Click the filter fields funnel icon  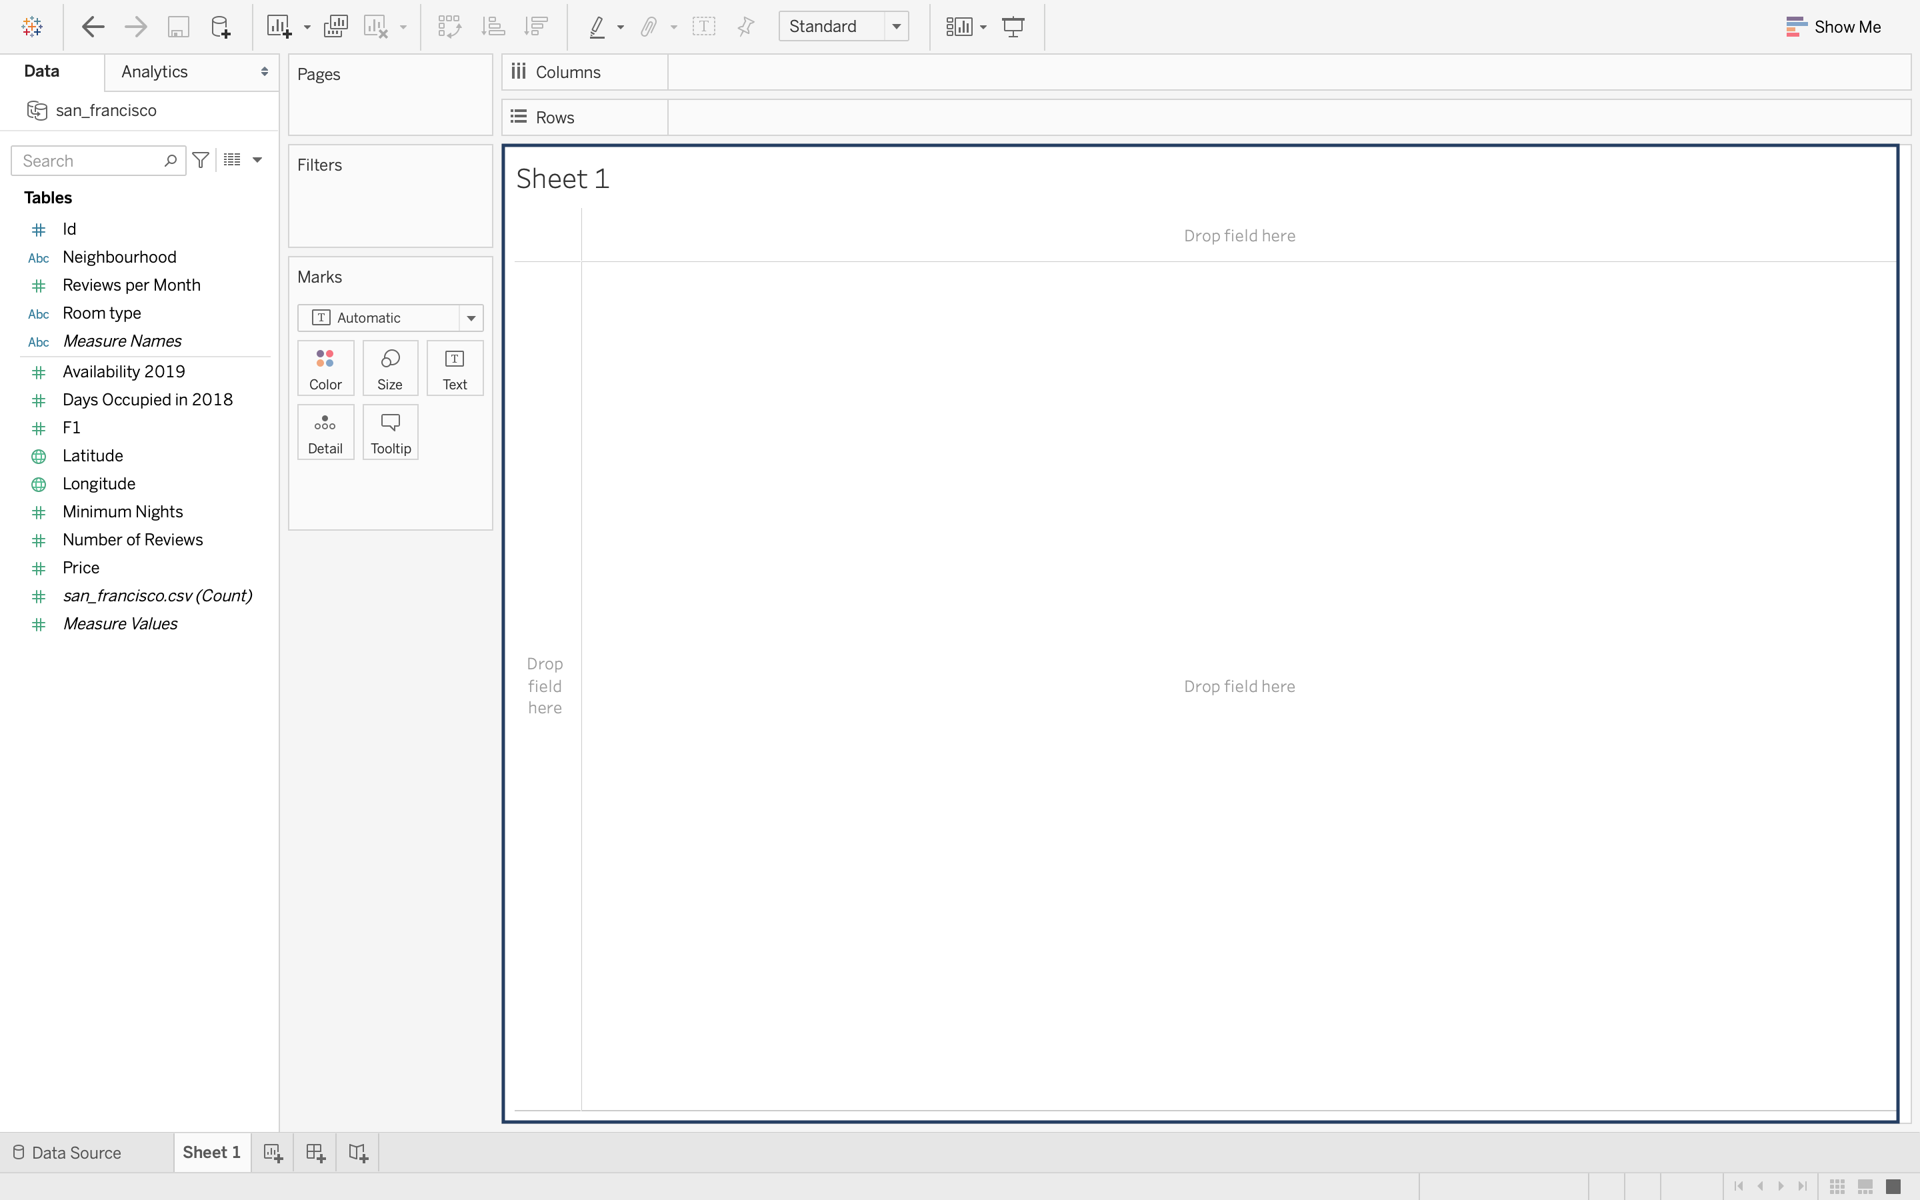pos(201,160)
